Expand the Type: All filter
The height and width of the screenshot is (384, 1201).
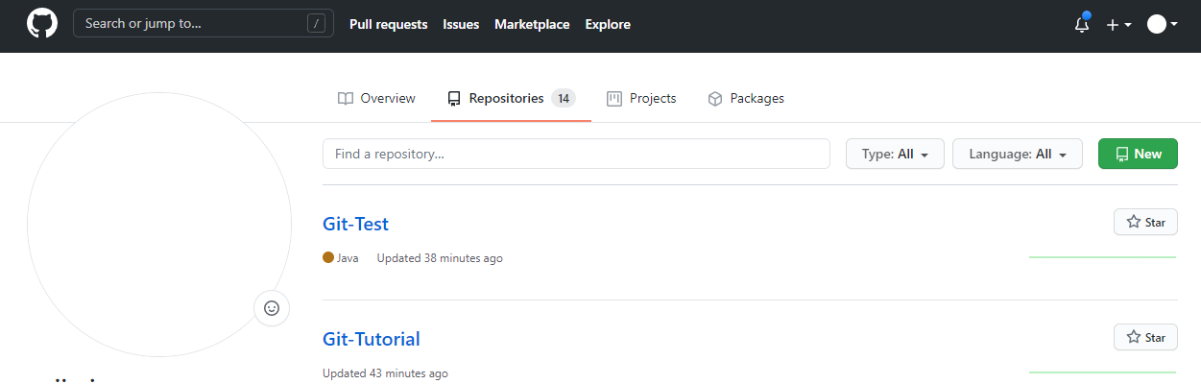(x=895, y=154)
